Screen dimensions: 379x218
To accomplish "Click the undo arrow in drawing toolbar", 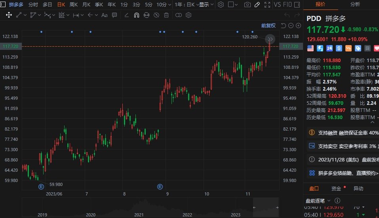I will (287, 15).
